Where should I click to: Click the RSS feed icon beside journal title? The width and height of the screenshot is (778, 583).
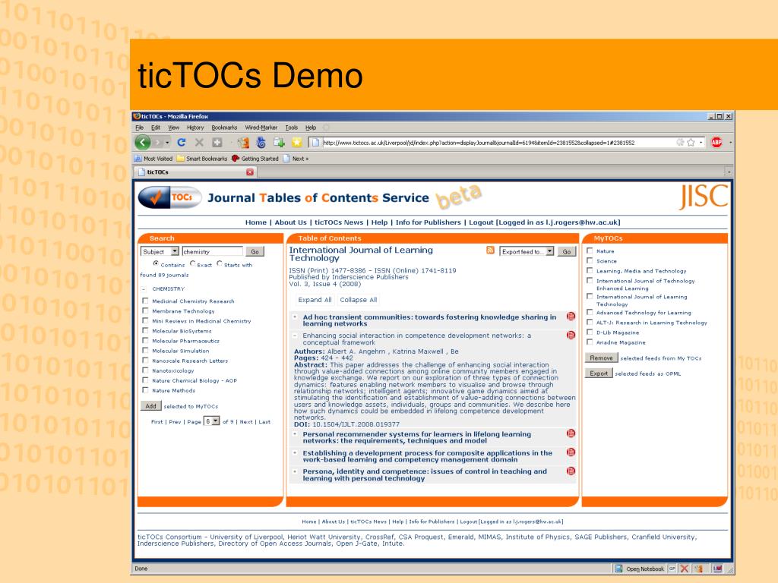click(490, 251)
